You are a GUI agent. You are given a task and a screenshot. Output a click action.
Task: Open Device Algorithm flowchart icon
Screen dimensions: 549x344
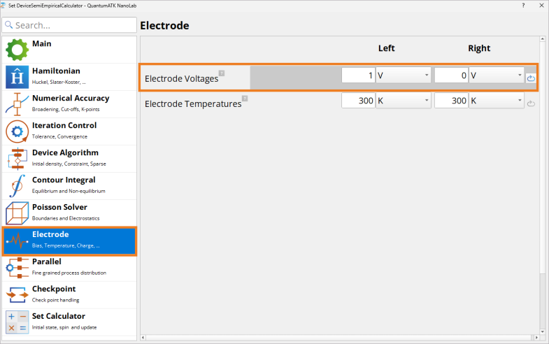17,159
